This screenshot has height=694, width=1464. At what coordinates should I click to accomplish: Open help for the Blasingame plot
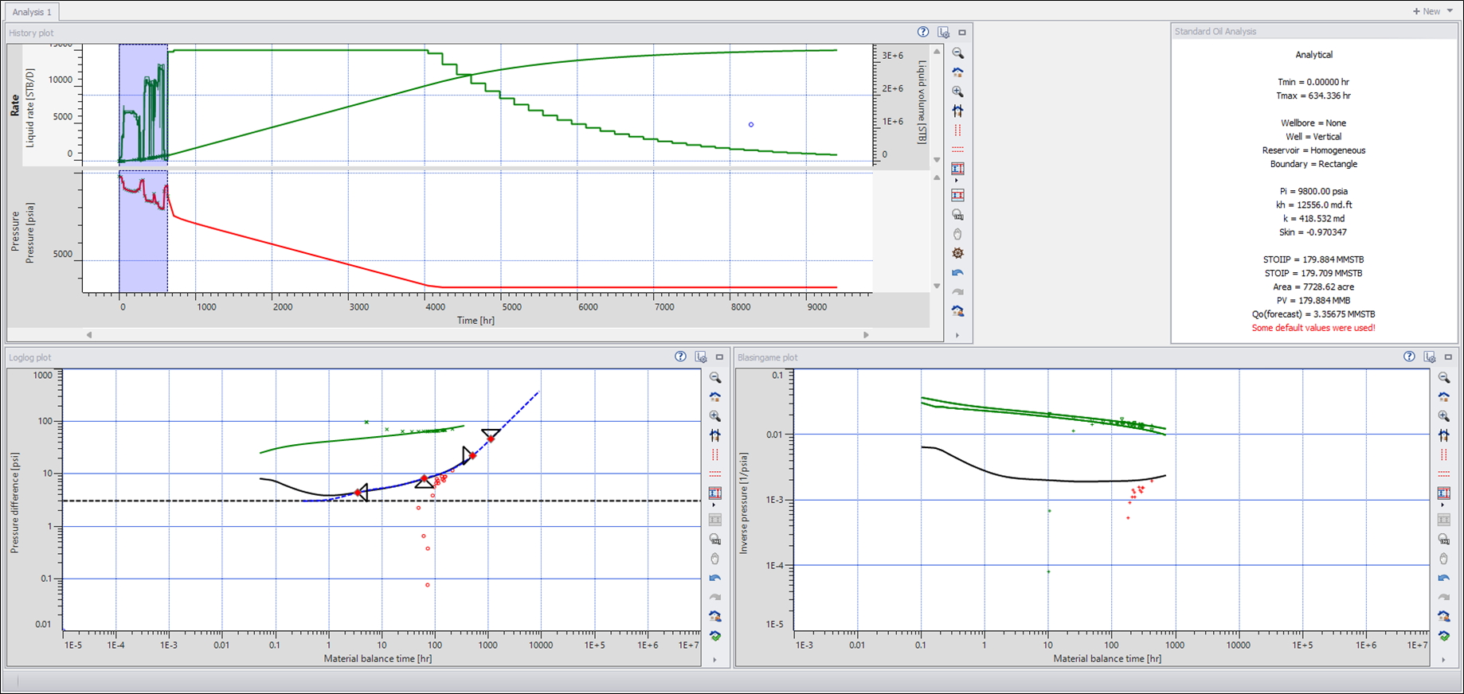pyautogui.click(x=1409, y=357)
